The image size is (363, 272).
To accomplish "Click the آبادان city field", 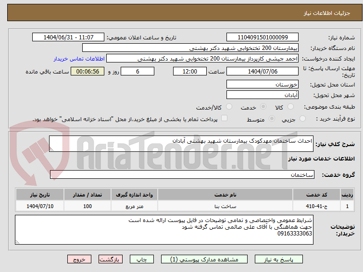I will click(x=263, y=95).
